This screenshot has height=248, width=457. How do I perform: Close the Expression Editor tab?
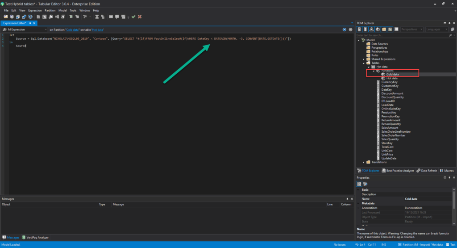pos(34,23)
